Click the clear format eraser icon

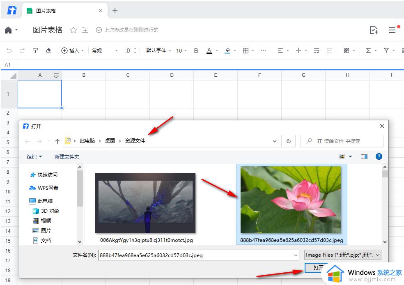48,51
